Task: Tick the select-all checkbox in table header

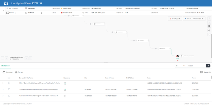Action: point(9,78)
